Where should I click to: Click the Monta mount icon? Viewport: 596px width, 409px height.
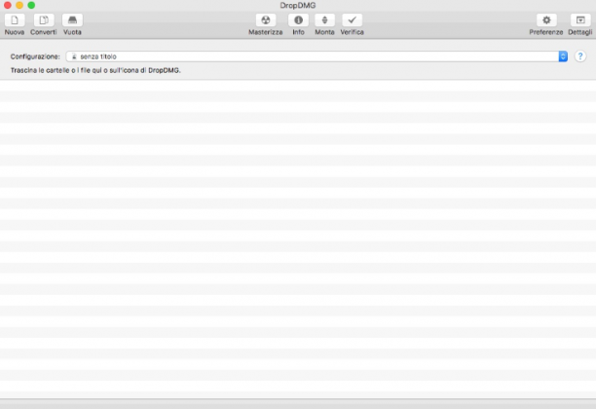pos(324,20)
